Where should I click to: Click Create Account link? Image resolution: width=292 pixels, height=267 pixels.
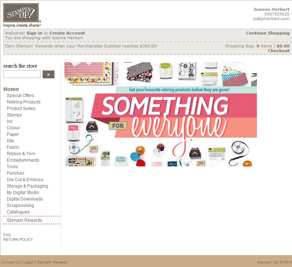click(67, 33)
